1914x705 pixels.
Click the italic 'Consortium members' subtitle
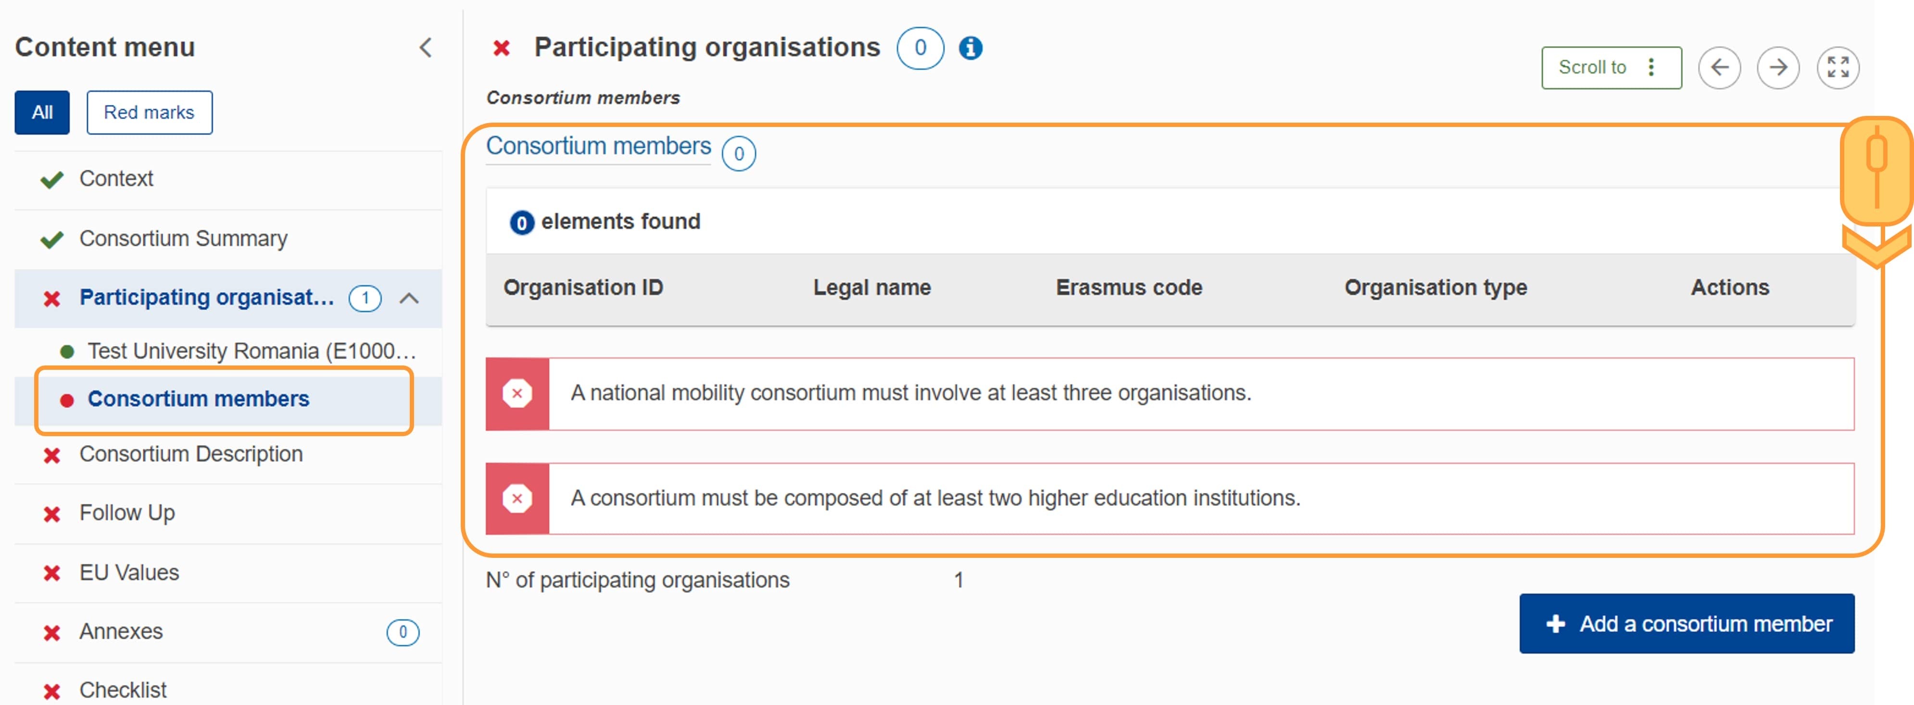point(583,98)
